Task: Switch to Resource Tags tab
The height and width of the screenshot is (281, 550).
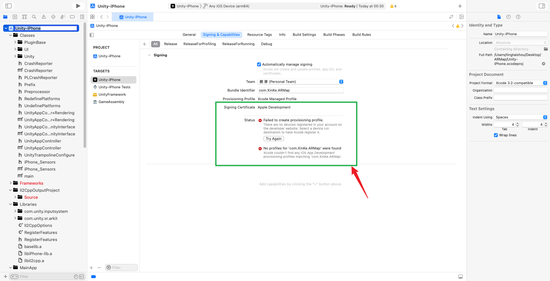Action: (x=259, y=35)
